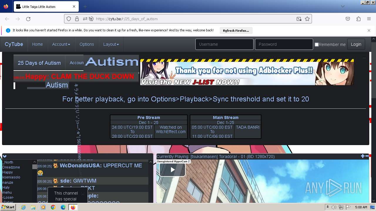Save page to Pocket icon
The height and width of the screenshot is (211, 376).
[x=348, y=19]
